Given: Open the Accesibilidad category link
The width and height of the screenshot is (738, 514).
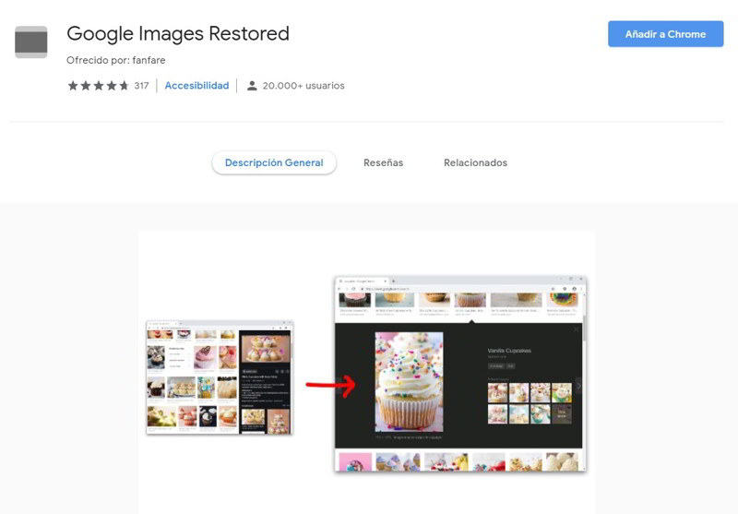Looking at the screenshot, I should tap(196, 86).
